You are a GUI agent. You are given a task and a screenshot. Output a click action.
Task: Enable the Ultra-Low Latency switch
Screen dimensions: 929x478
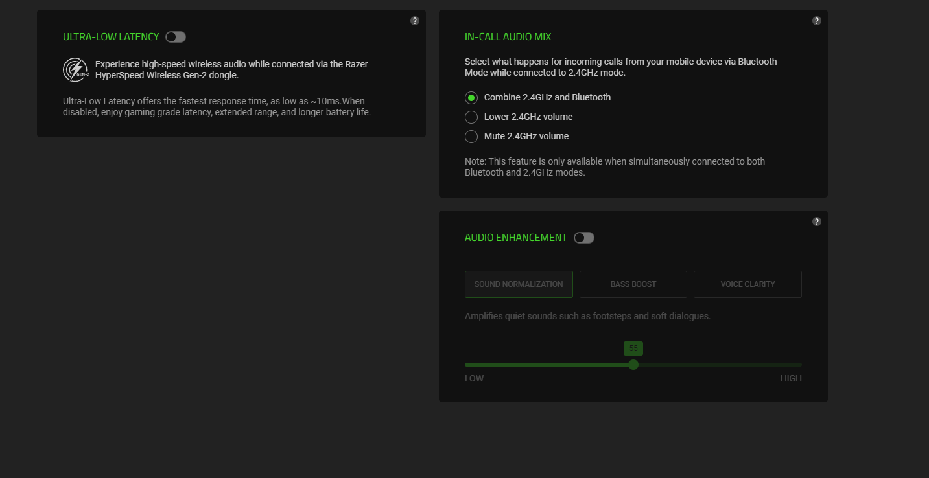(x=176, y=37)
